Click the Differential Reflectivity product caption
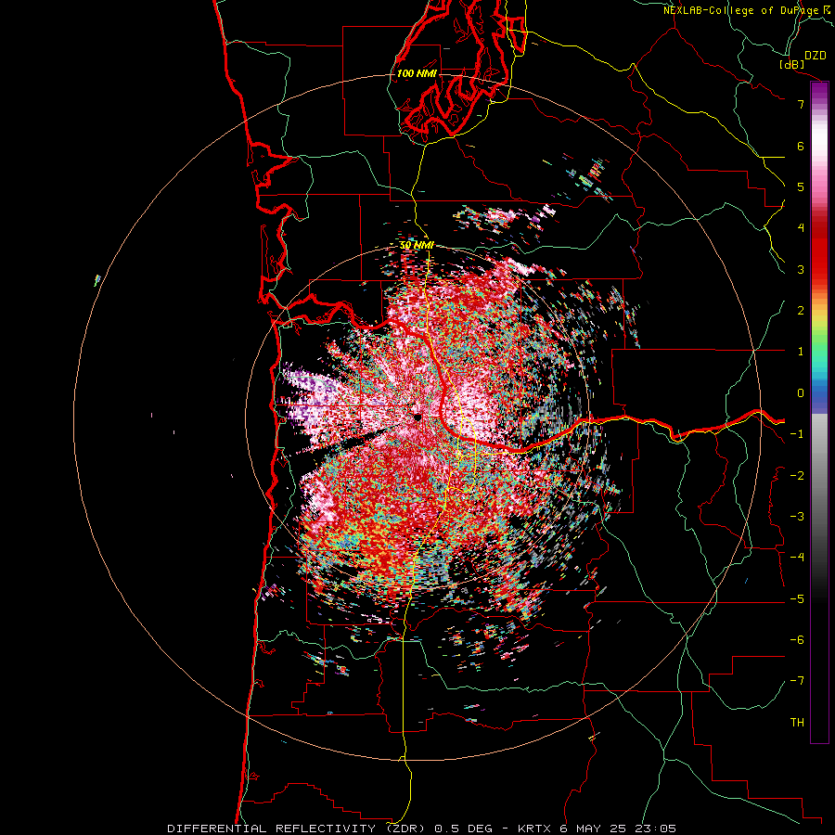Viewport: 835px width, 835px height. click(422, 829)
